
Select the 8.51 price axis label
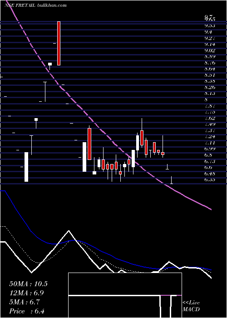click(x=210, y=75)
